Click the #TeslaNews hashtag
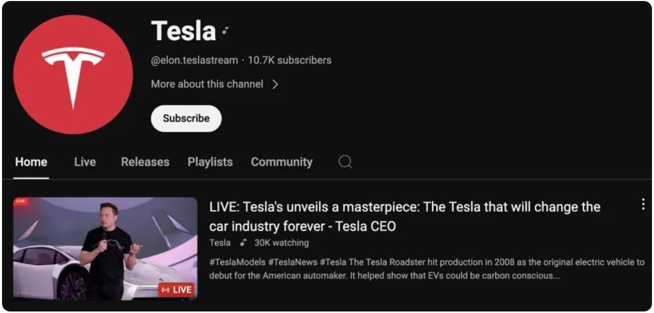Screen dimensions: 654x313 (x=292, y=262)
